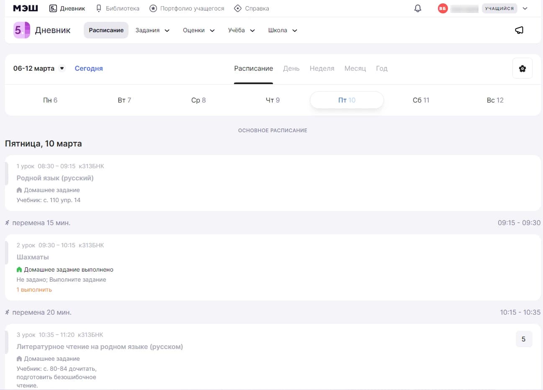Click the '1 выполнить' link under Шахматы

tap(34, 290)
